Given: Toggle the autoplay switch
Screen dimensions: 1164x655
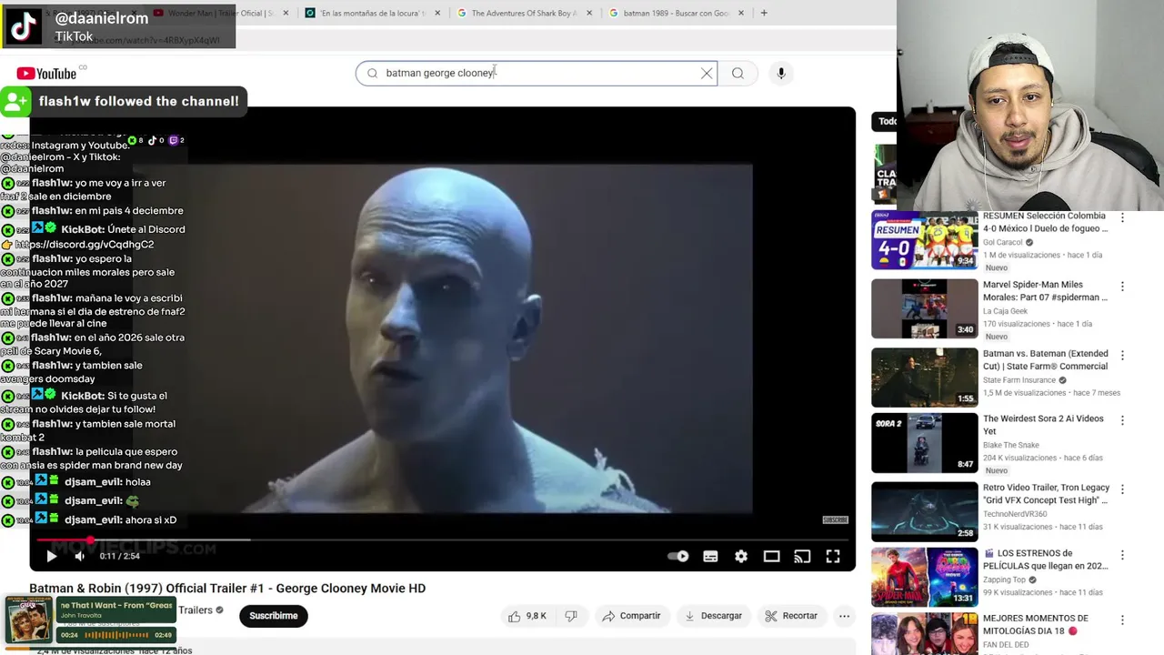Looking at the screenshot, I should coord(678,556).
